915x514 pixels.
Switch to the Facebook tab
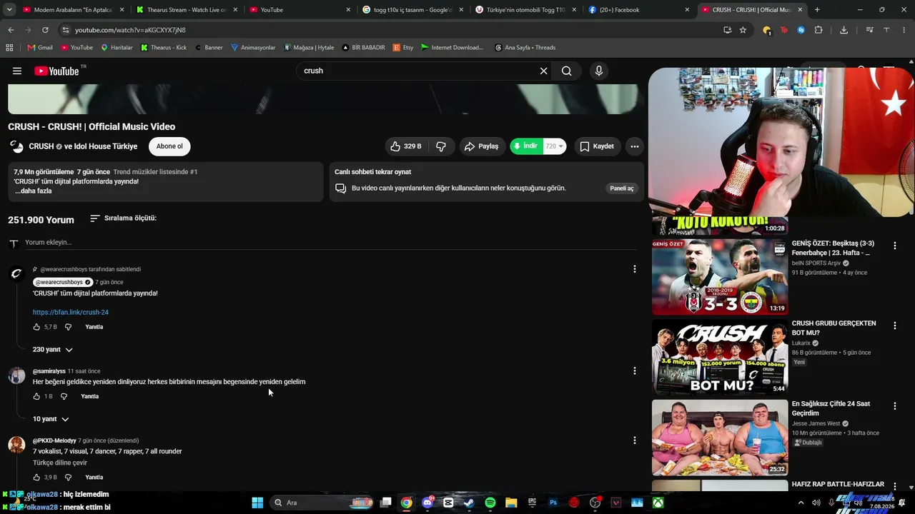[638, 10]
